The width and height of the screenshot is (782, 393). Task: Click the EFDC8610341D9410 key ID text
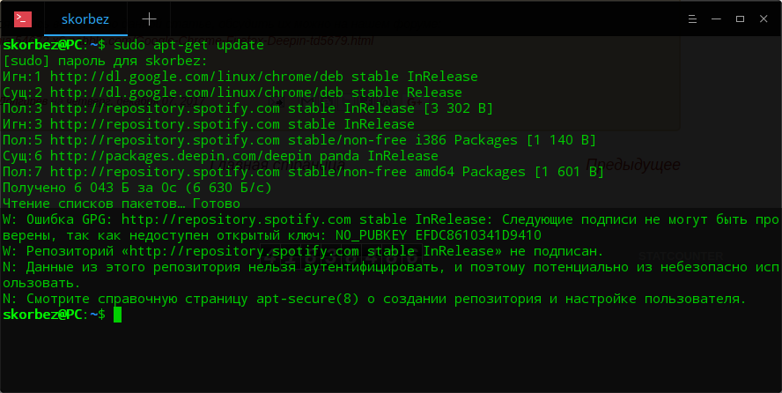tap(479, 235)
